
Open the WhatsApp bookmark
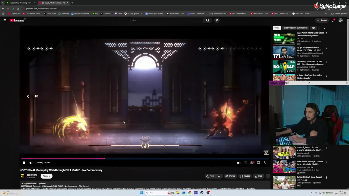(x=64, y=13)
